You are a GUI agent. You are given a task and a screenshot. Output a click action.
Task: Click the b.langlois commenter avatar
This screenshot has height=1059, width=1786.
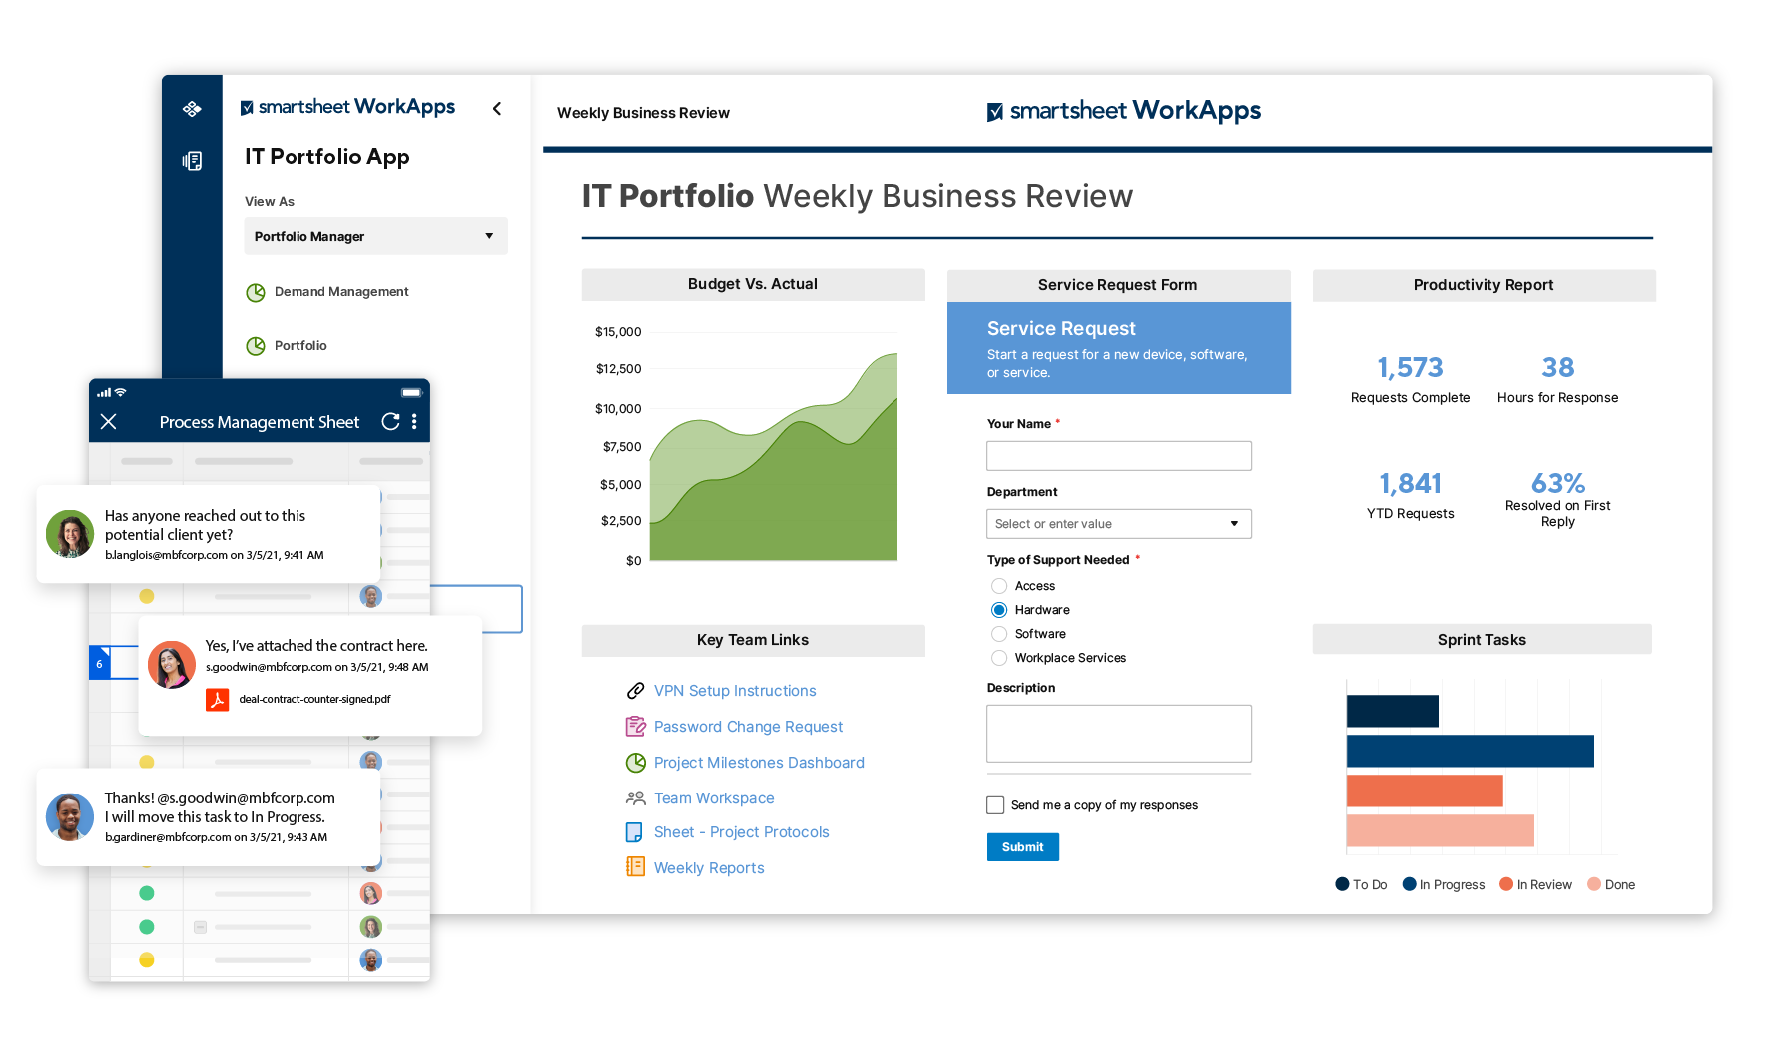(x=70, y=534)
